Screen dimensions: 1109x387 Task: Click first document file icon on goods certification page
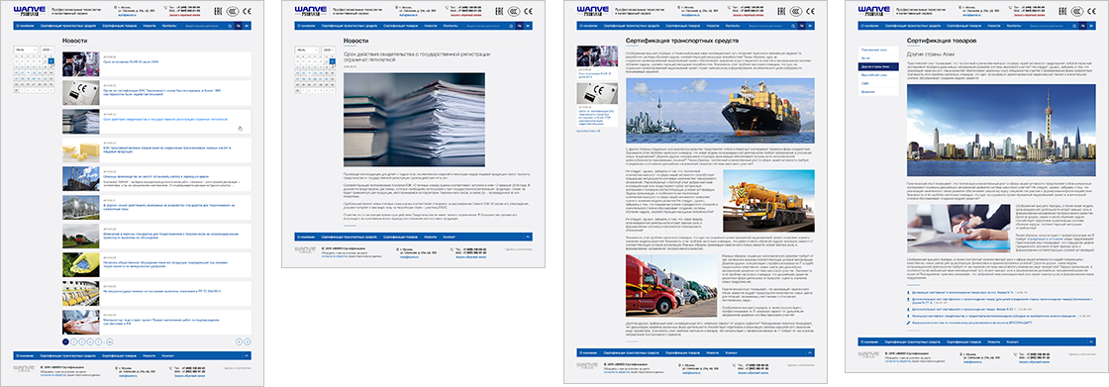909,292
